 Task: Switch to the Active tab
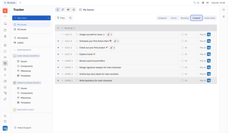[x=174, y=18]
